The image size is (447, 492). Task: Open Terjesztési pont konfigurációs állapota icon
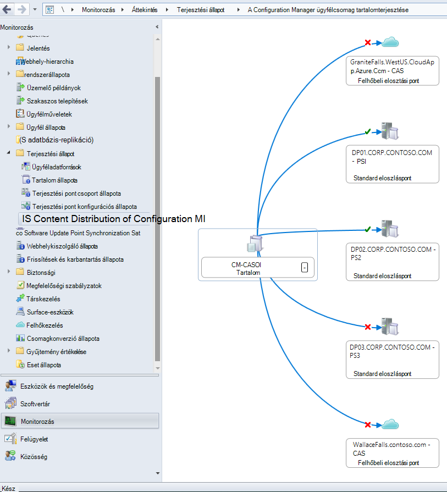coord(26,206)
